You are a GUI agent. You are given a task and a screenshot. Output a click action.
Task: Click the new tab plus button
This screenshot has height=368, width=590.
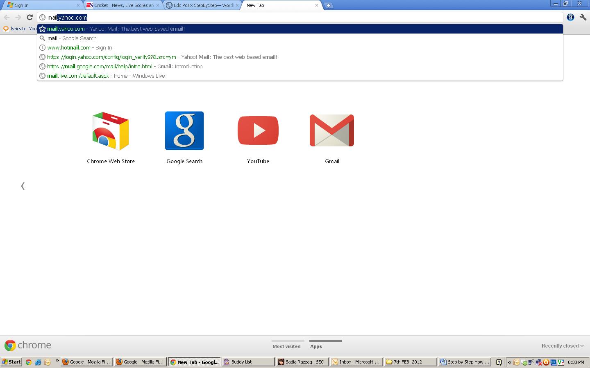[328, 5]
